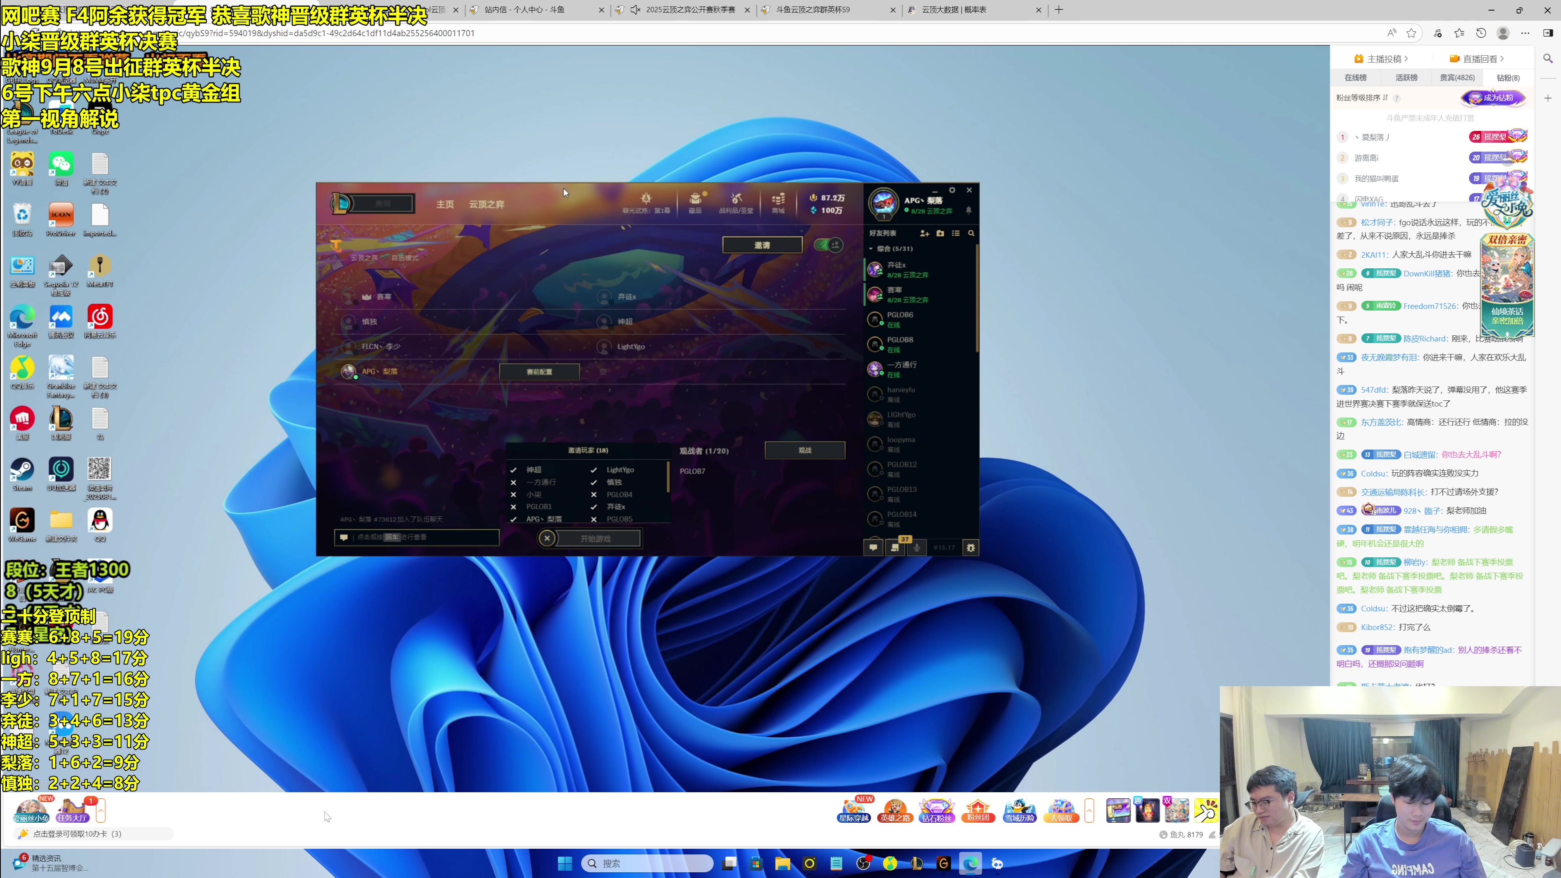Screen dimensions: 1561x878
Task: Click the 成为钻粉 button
Action: pyautogui.click(x=1493, y=98)
